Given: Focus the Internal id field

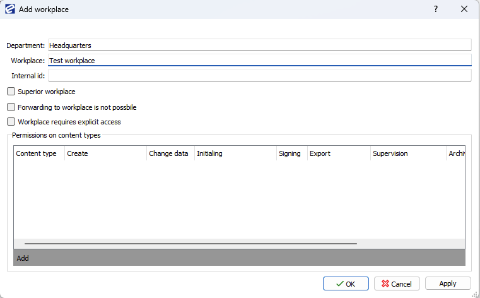Looking at the screenshot, I should coord(259,76).
